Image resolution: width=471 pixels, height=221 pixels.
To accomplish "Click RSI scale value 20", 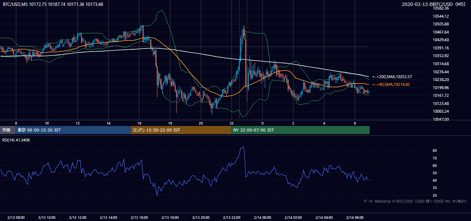I will pyautogui.click(x=435, y=195).
